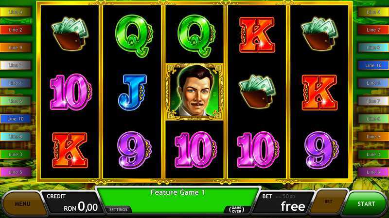Select the wallet symbol on first reel
Image resolution: width=389 pixels, height=218 pixels.
point(70,33)
